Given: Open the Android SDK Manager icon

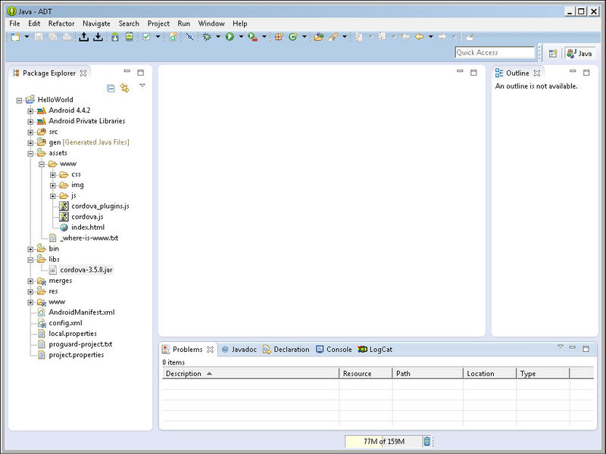Looking at the screenshot, I should click(115, 36).
